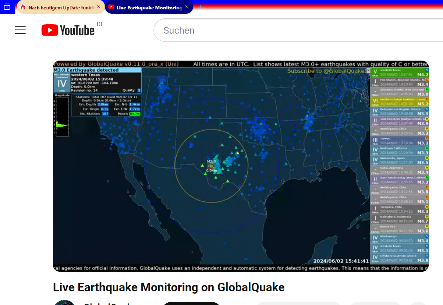
Task: Click the Subscribe to @GlobalQuake! overlay text
Action: (x=326, y=71)
